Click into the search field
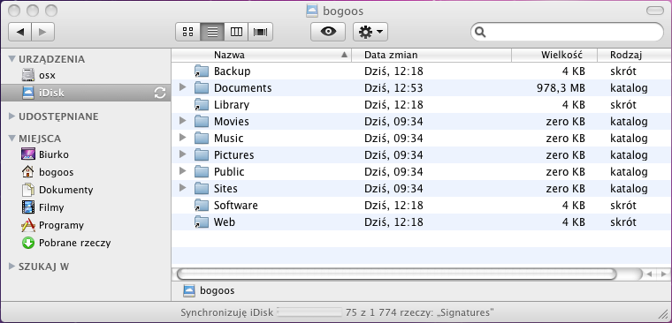 pos(567,32)
